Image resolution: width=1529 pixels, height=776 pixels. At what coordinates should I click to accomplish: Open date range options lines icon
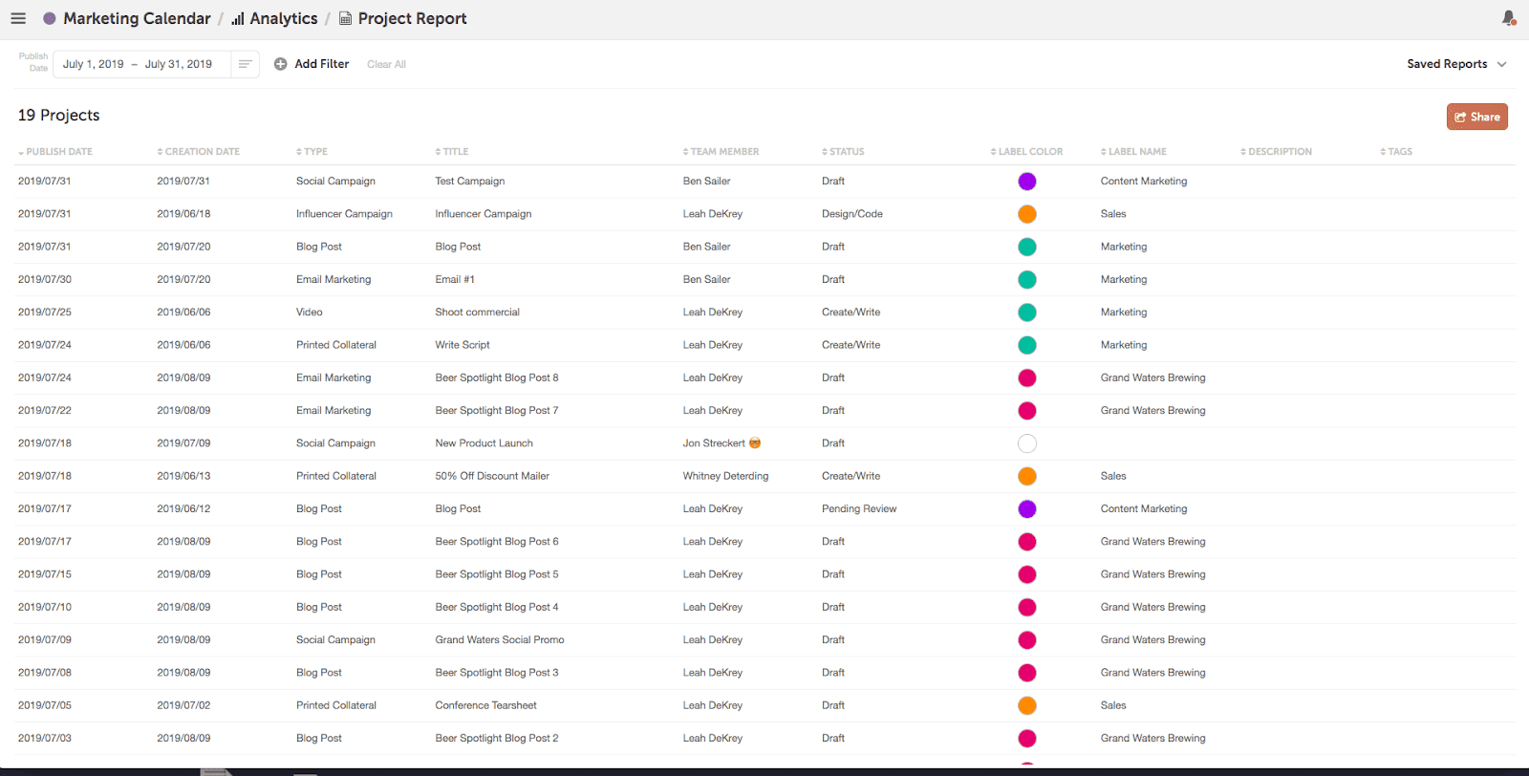[246, 64]
